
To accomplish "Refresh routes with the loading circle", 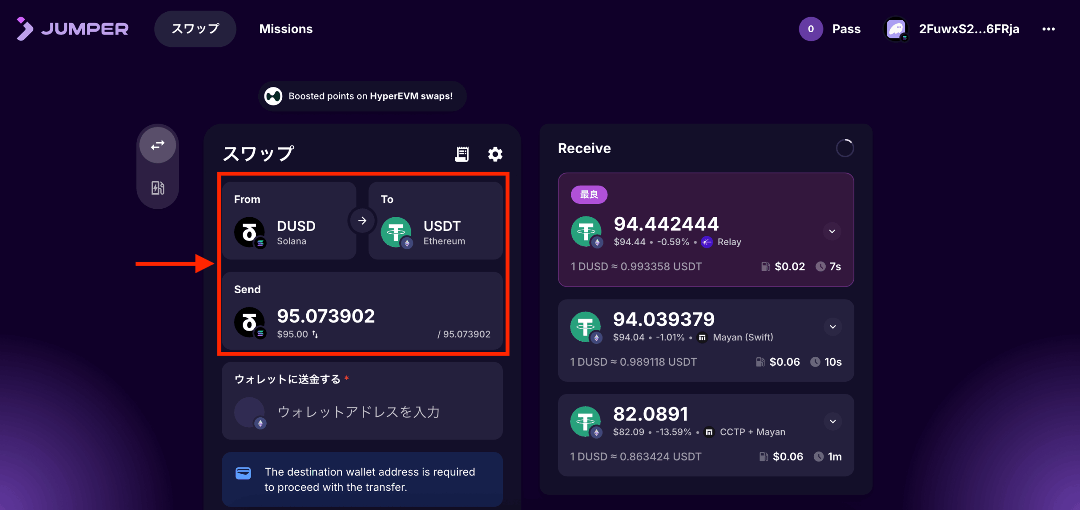I will coord(845,148).
